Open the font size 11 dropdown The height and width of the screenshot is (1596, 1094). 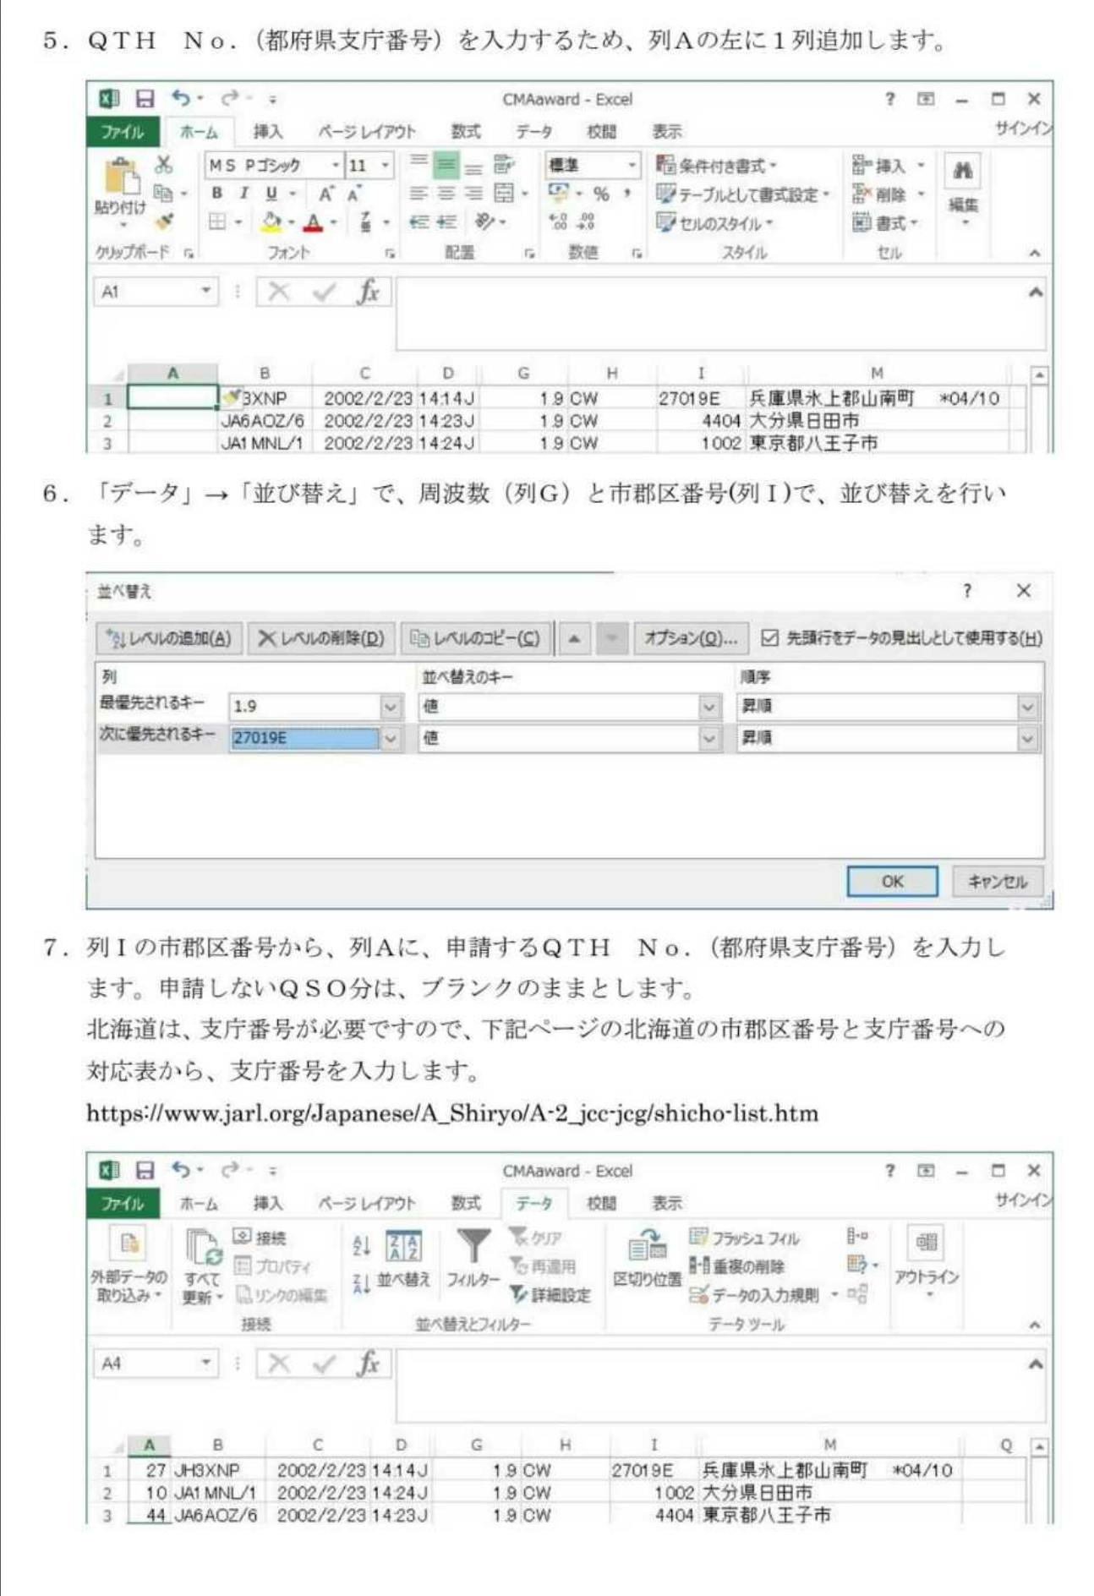point(386,165)
